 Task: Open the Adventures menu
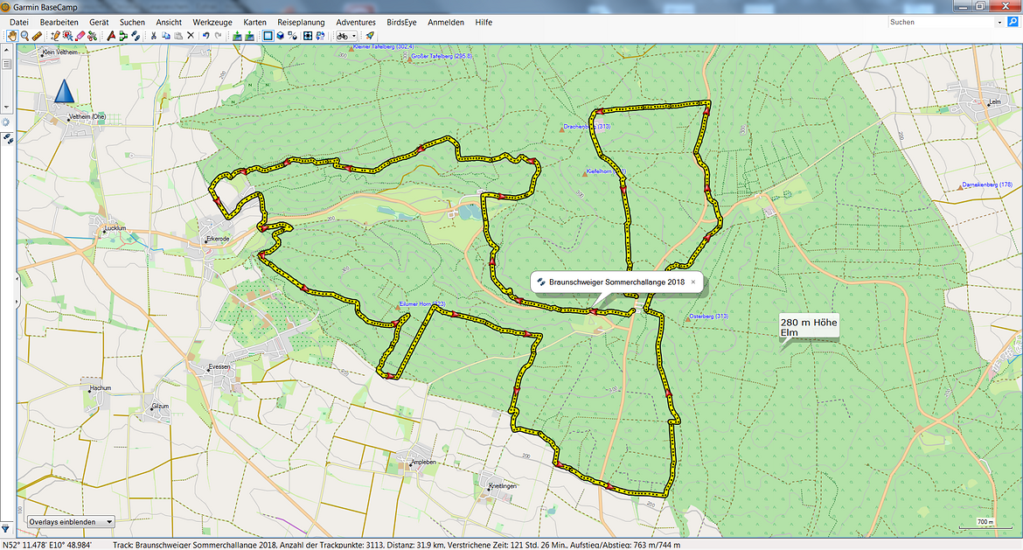coord(356,22)
